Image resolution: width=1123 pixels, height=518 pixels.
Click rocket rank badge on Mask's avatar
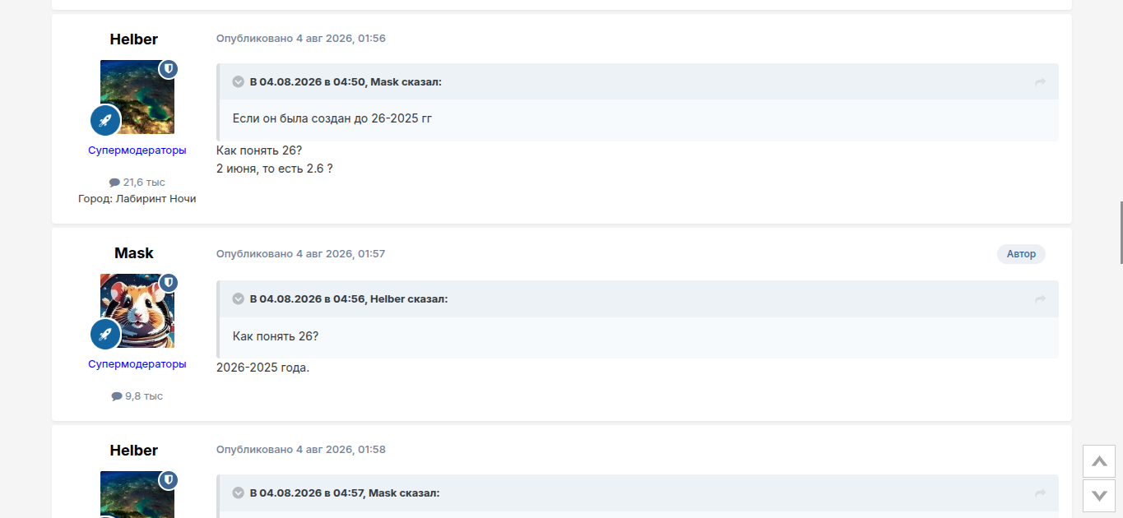pos(105,334)
